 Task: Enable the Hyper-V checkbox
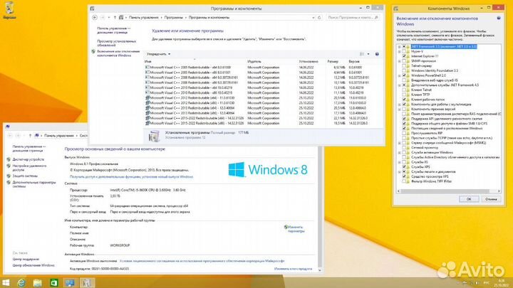point(404,52)
